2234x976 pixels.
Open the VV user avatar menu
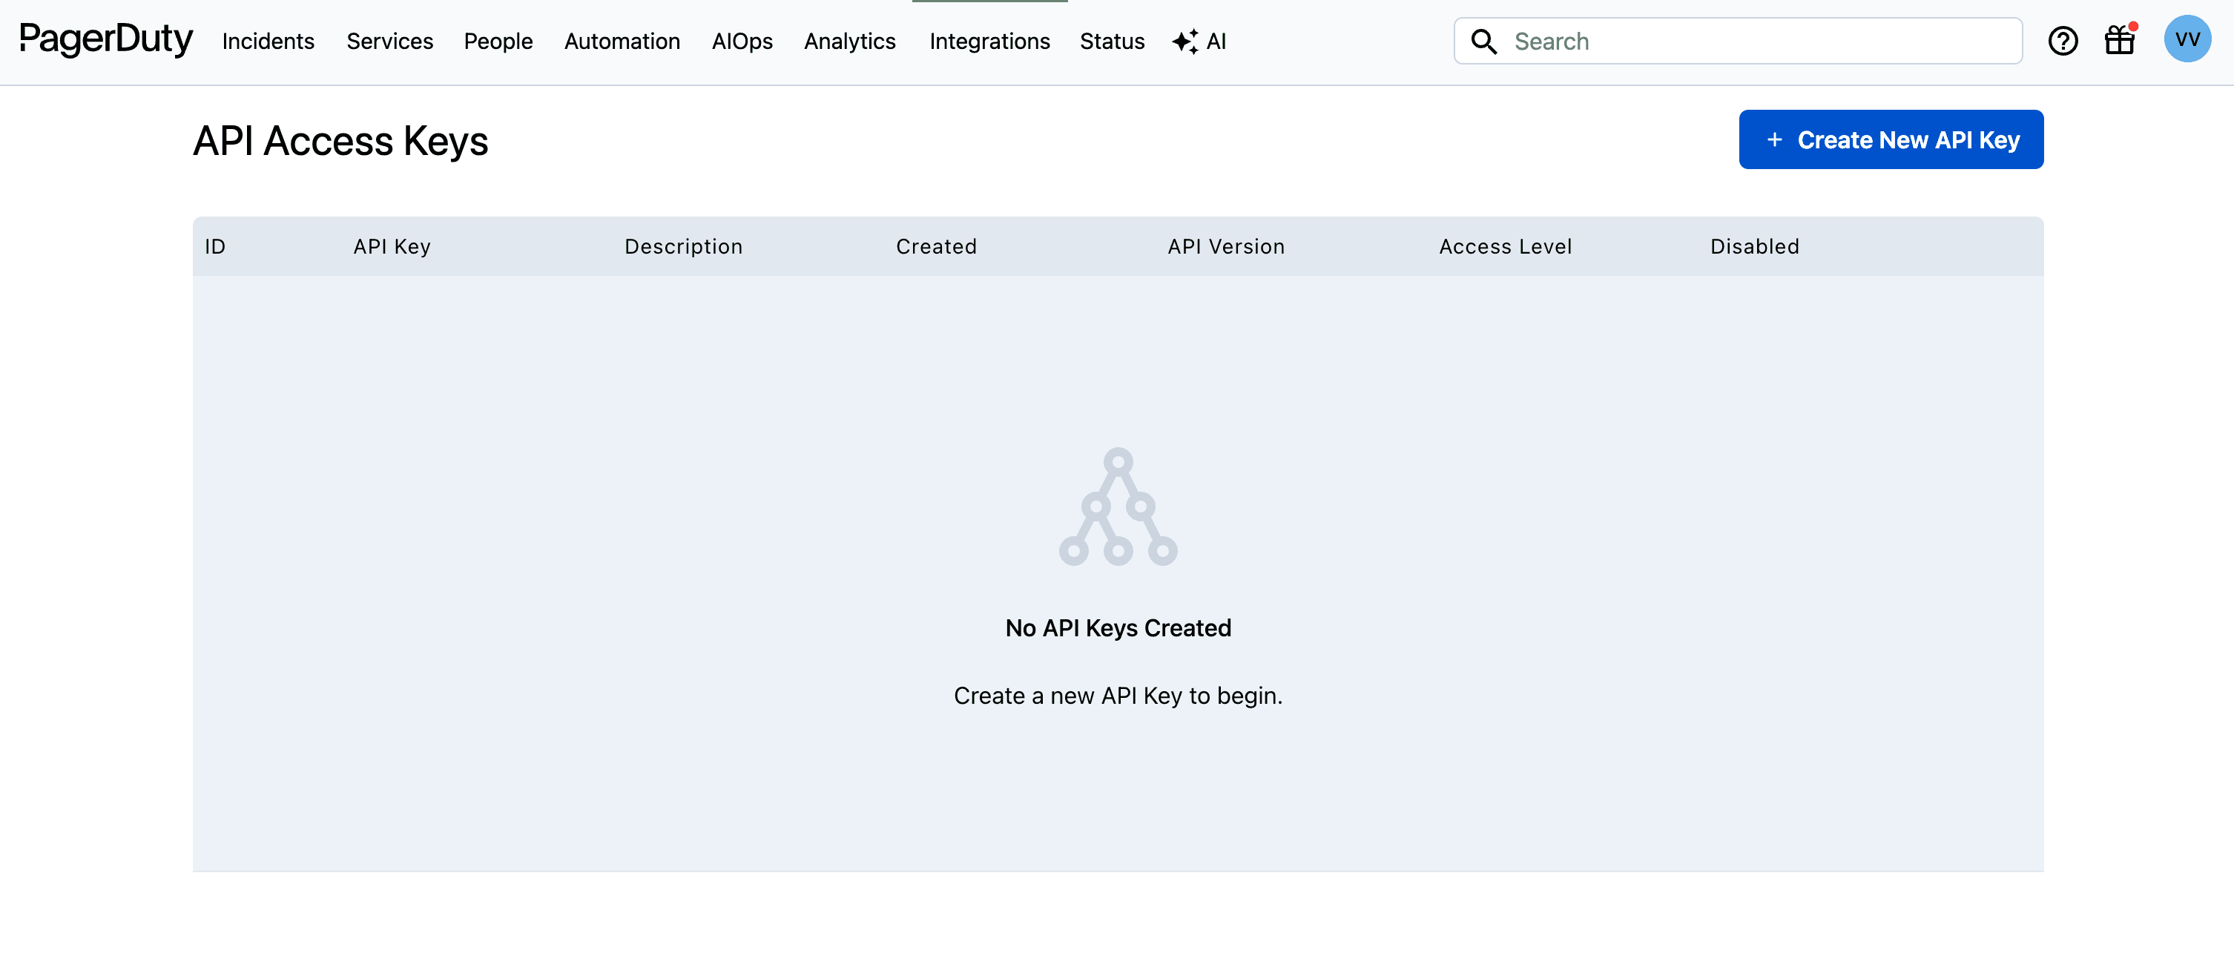2187,39
